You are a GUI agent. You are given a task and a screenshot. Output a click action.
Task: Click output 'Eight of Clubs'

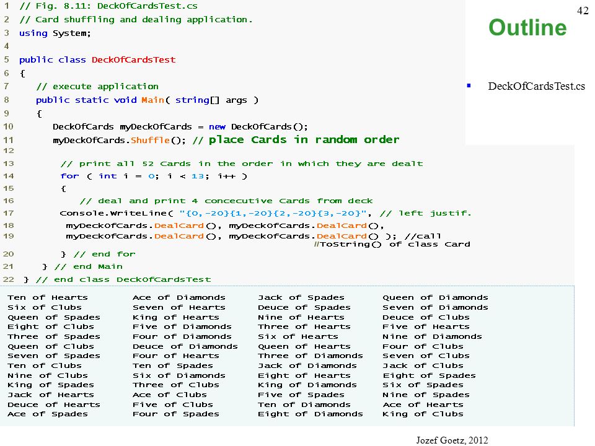tap(50, 327)
